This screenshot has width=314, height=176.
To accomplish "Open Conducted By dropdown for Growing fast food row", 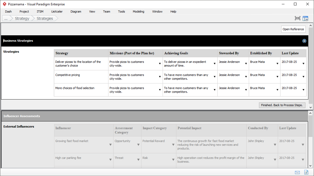I will click(x=275, y=145).
